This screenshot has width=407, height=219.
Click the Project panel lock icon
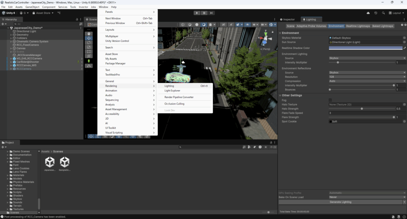[x=271, y=142]
